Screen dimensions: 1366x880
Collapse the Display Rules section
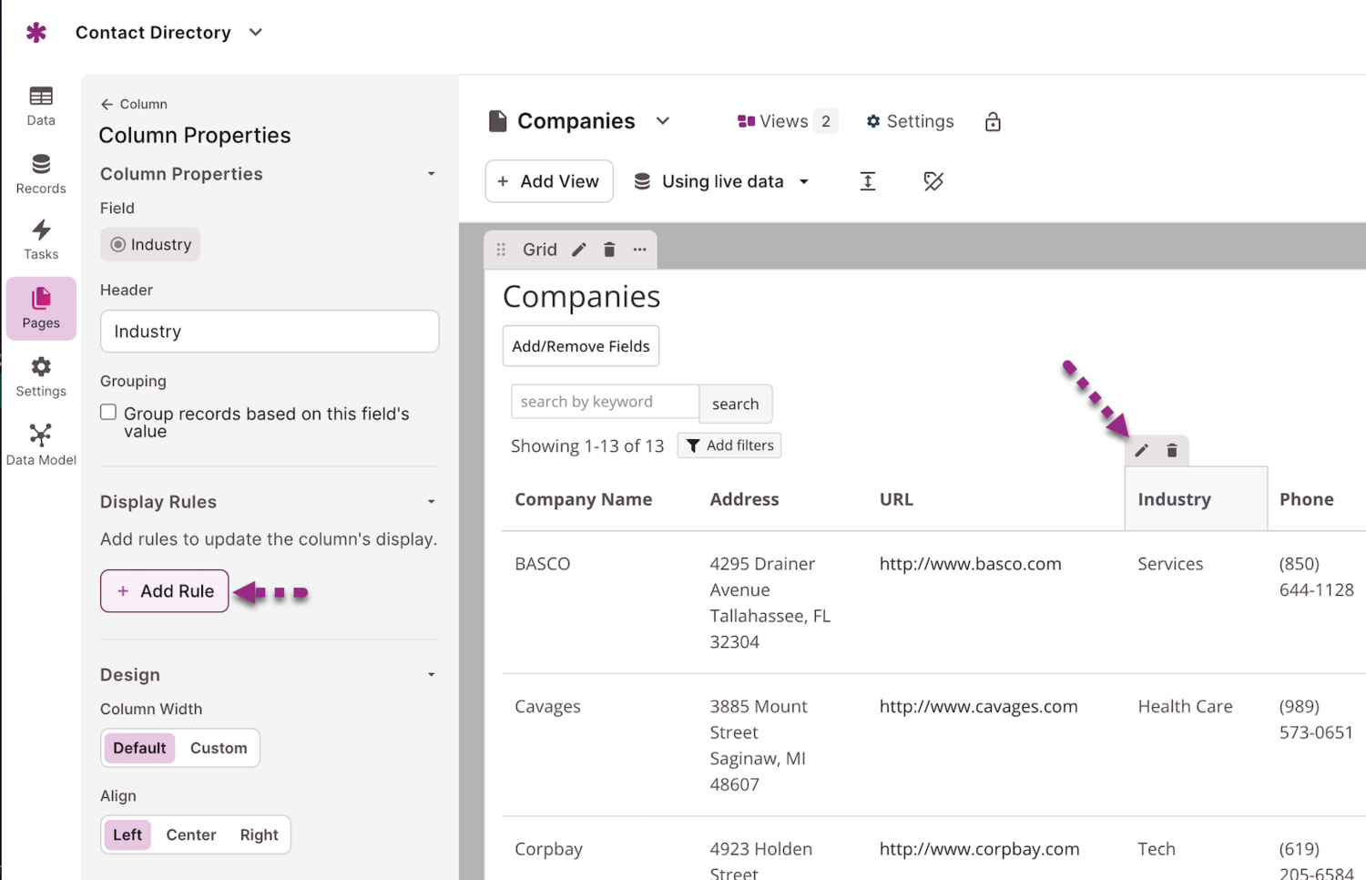coord(431,502)
